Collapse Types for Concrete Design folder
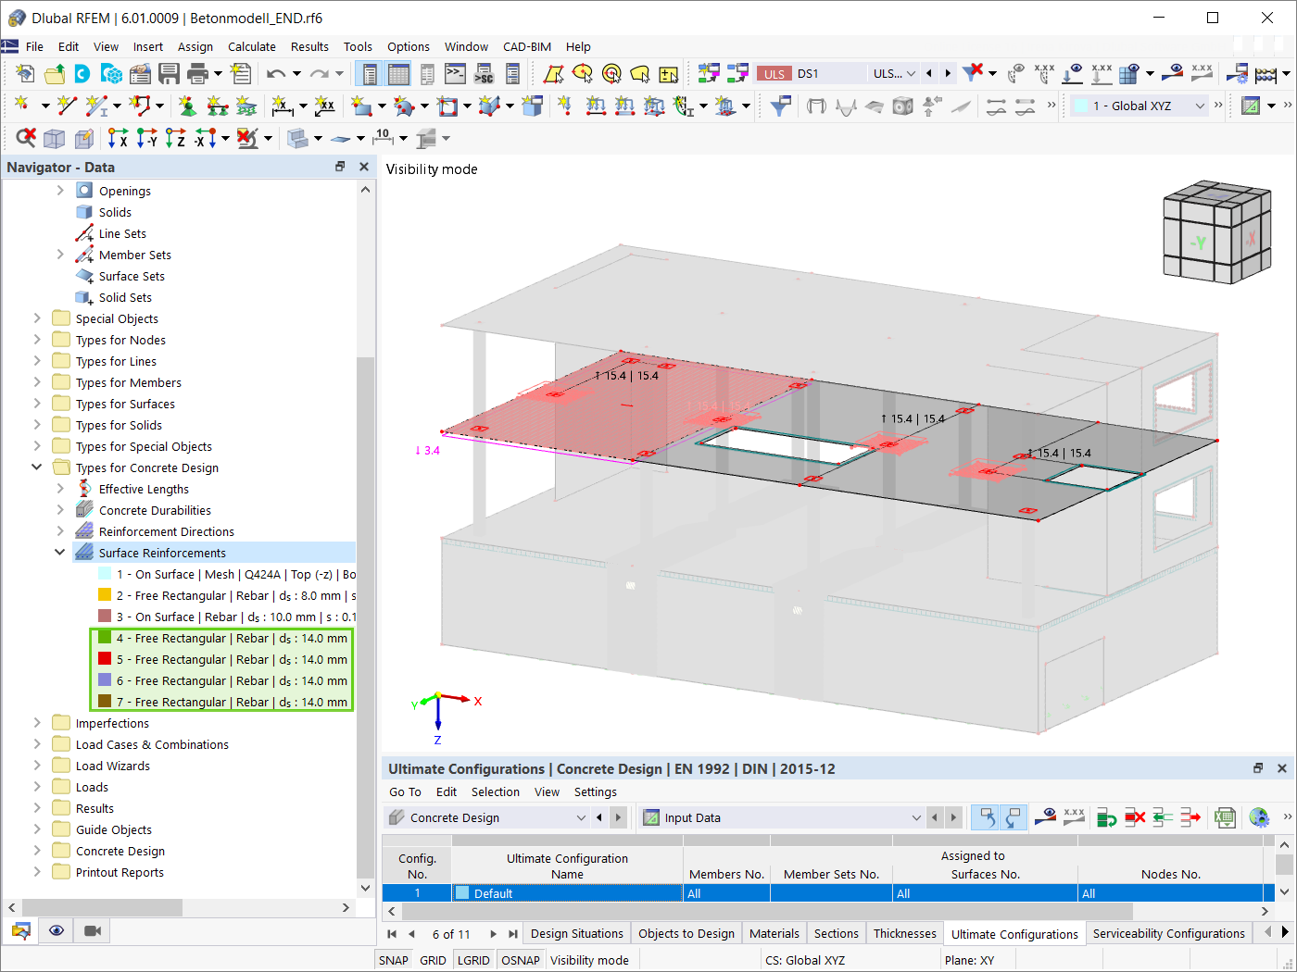The image size is (1297, 972). tap(37, 467)
